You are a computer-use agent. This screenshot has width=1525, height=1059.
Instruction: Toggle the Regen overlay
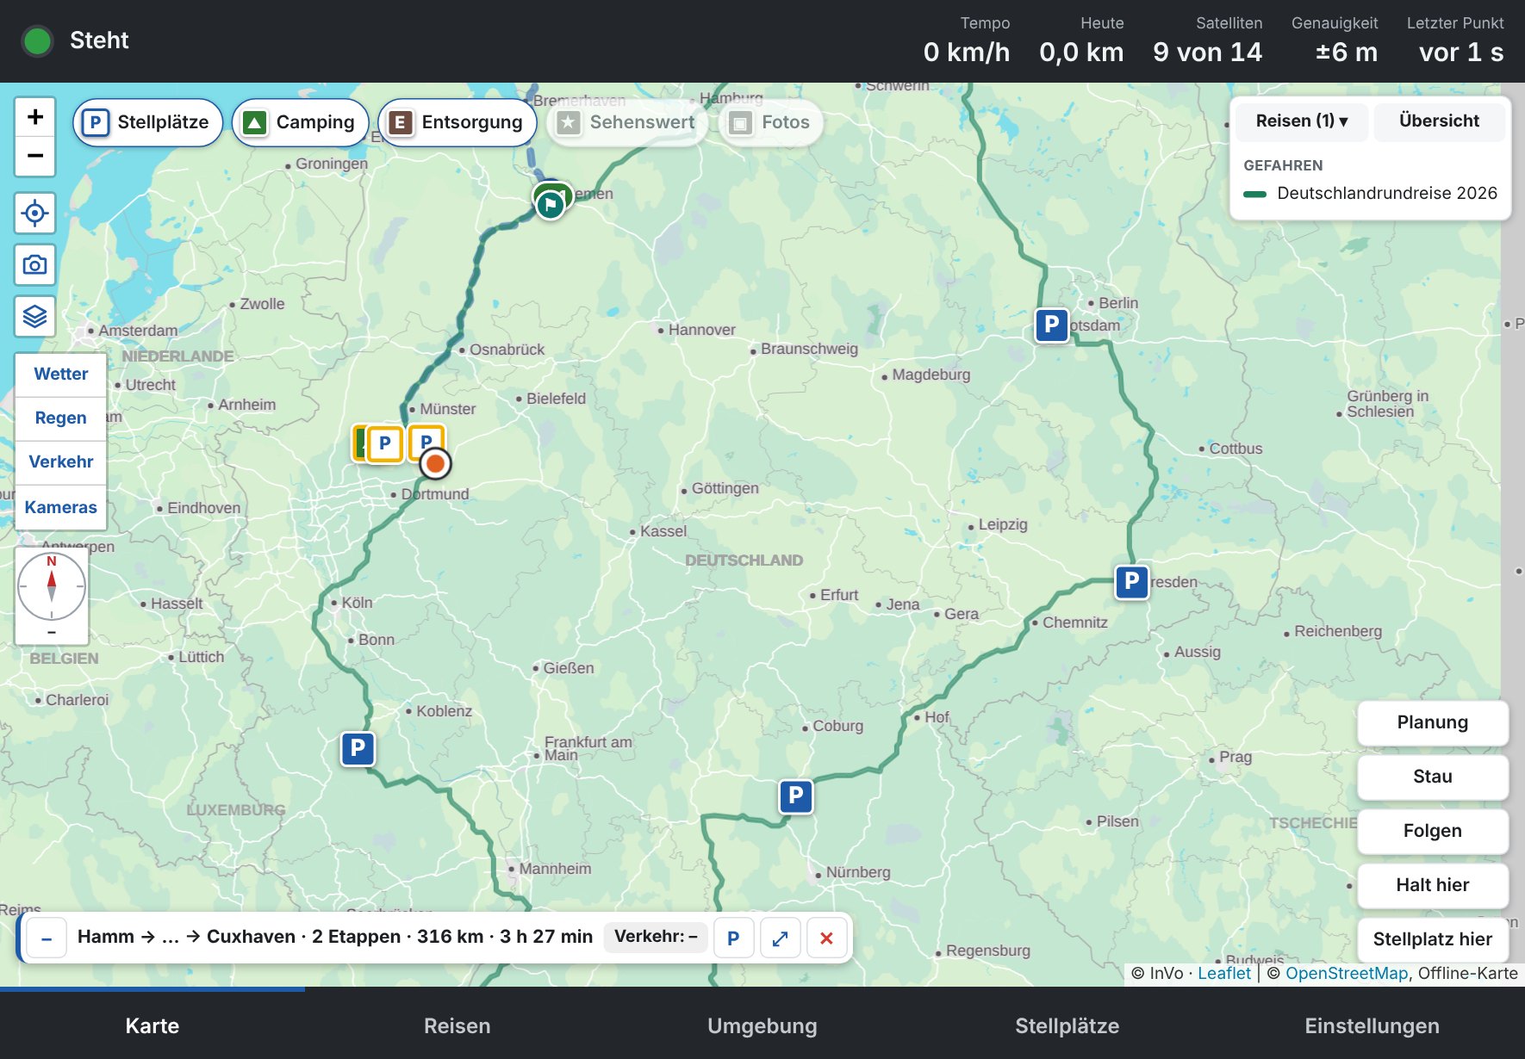click(x=61, y=418)
